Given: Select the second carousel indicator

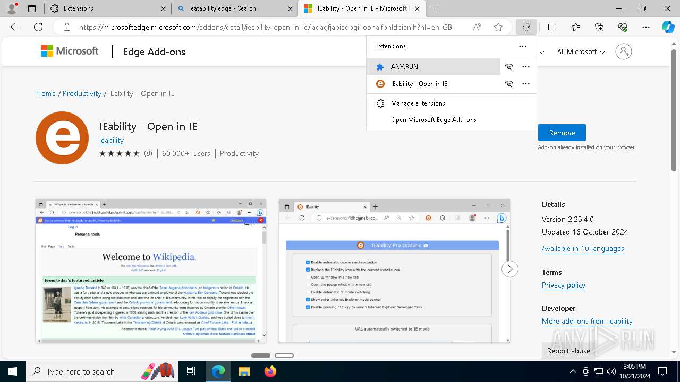Looking at the screenshot, I should 284,355.
